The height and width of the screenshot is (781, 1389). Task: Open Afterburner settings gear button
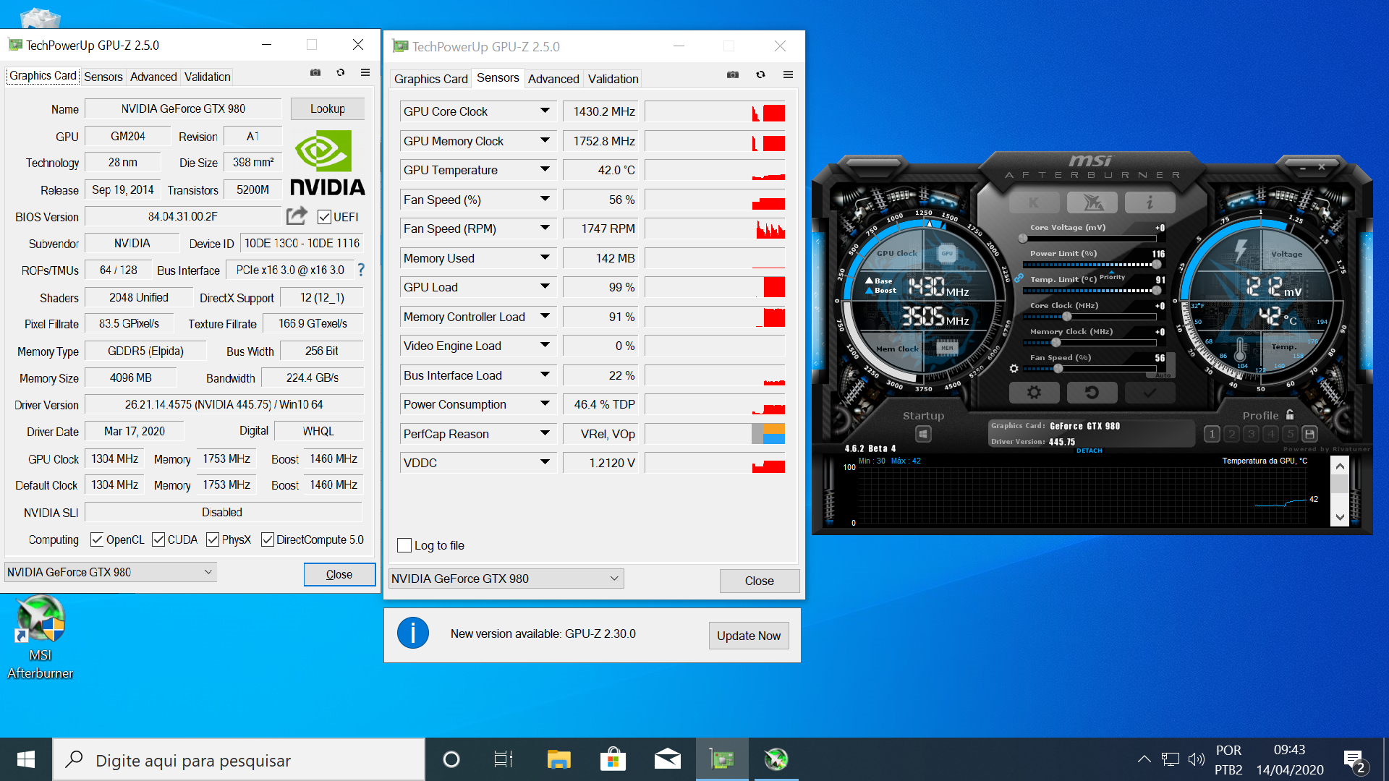(x=1034, y=393)
